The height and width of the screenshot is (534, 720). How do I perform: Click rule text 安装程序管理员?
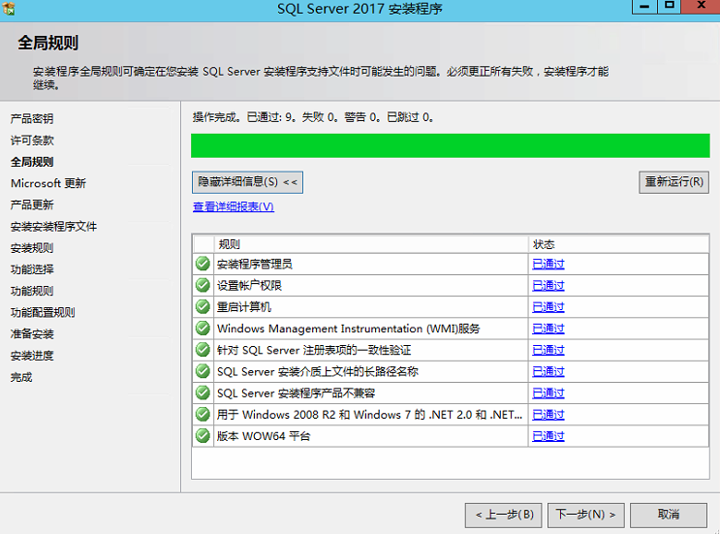tap(255, 264)
